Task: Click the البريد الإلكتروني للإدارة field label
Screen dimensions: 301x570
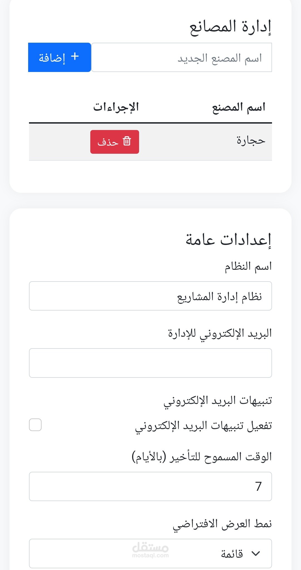Action: [220, 333]
